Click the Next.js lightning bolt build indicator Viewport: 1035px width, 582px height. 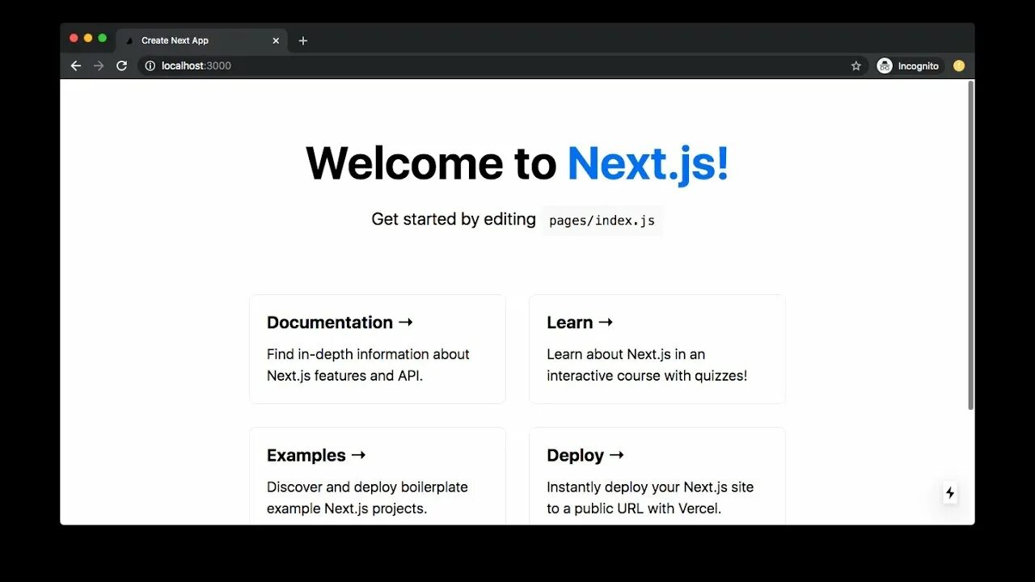(950, 492)
